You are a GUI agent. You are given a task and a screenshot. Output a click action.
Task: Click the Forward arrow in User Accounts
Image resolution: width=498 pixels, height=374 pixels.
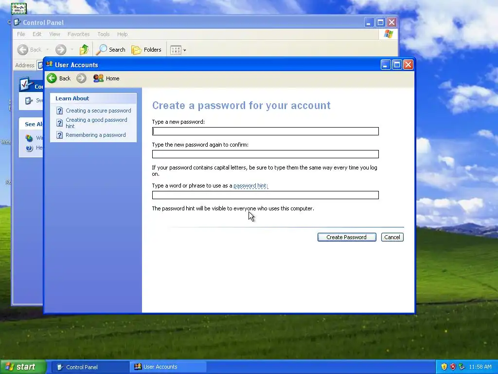coord(81,78)
